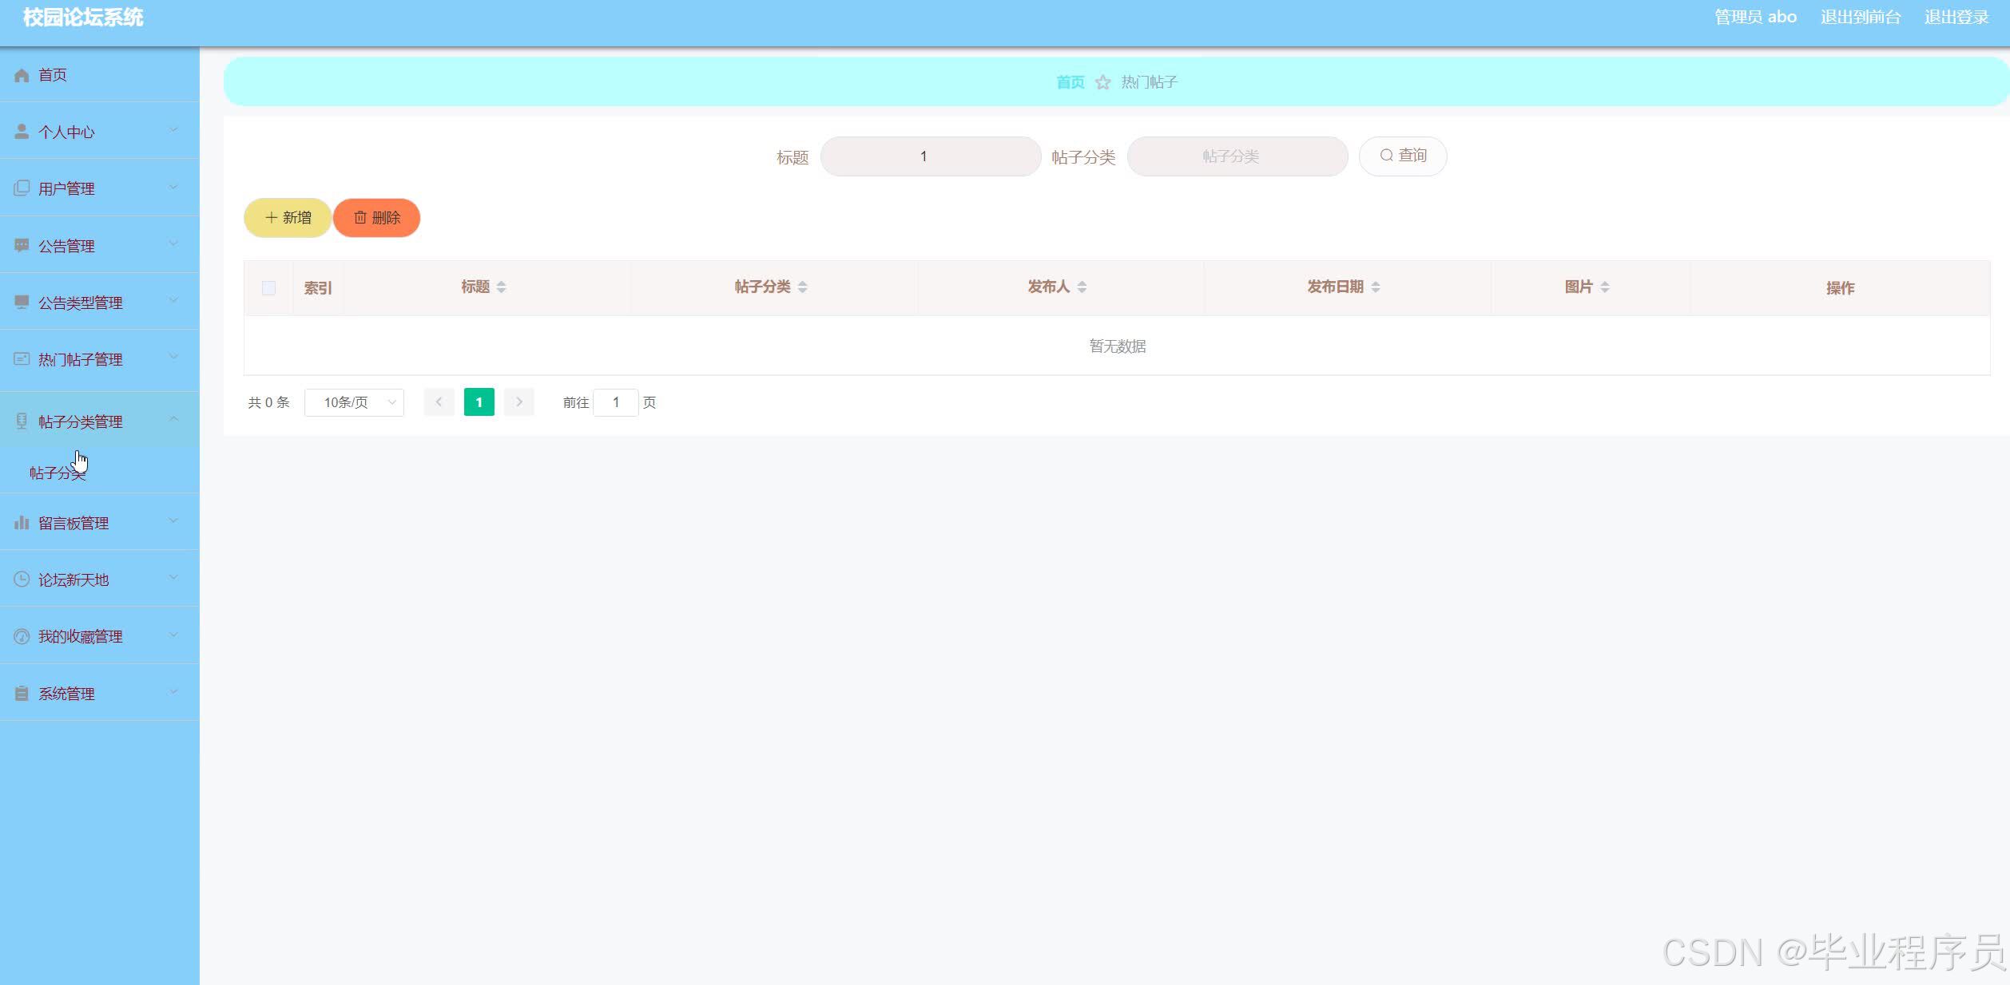
Task: Click the 查询 search button
Action: [1403, 156]
